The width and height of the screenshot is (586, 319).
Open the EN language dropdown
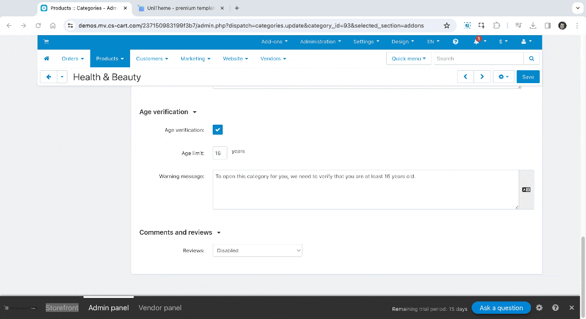(433, 42)
